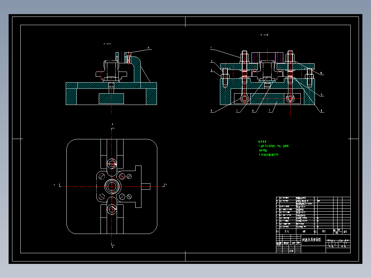Pick the central bore circle in plan view

tap(112, 186)
